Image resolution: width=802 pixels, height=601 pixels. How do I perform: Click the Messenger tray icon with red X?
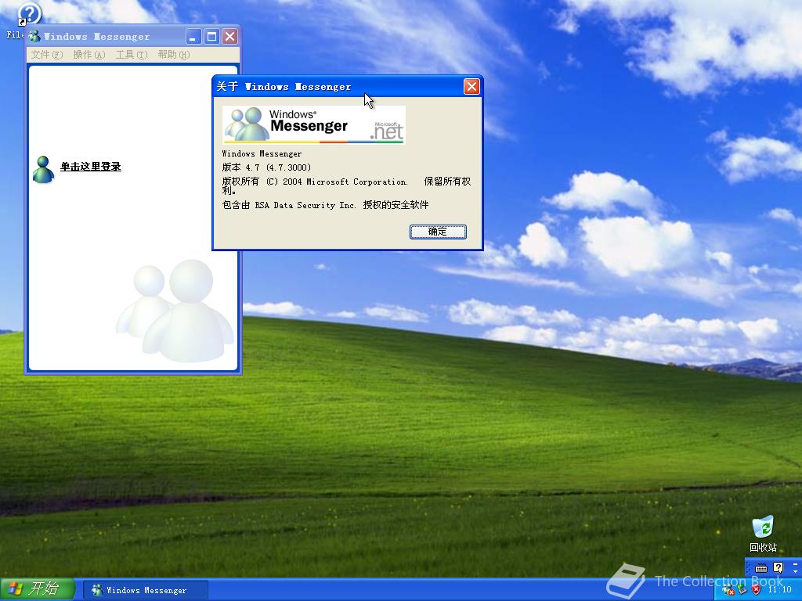point(728,590)
